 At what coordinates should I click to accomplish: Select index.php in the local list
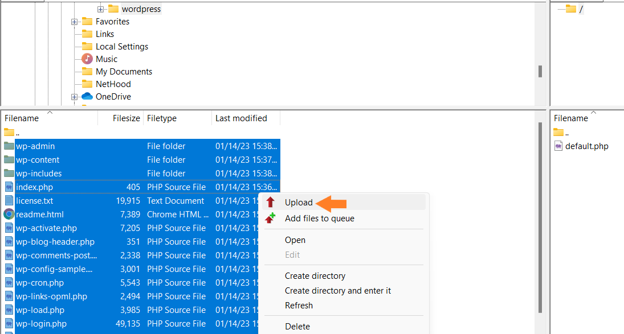tap(141, 187)
